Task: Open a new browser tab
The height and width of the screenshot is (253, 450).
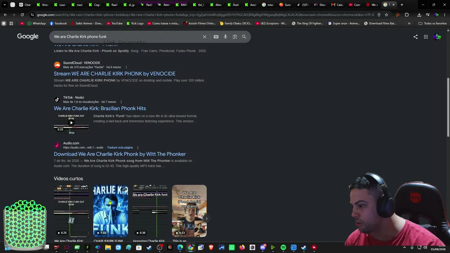Action: [402, 5]
